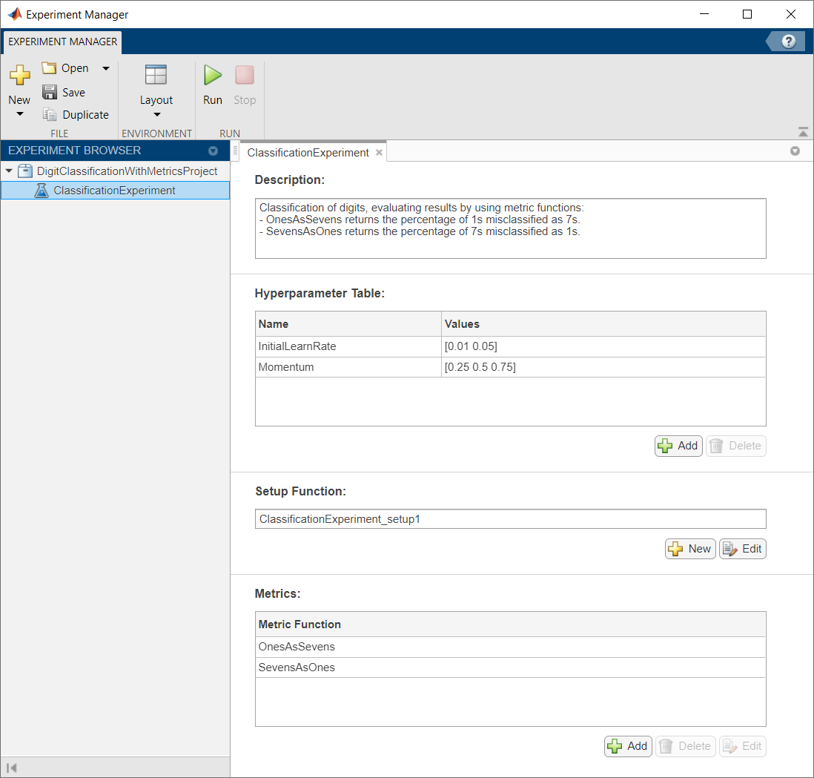The width and height of the screenshot is (814, 778).
Task: Click the Name column header
Action: pos(348,324)
